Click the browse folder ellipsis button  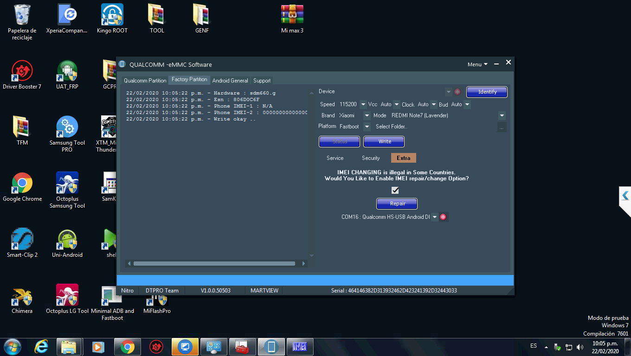pos(502,127)
